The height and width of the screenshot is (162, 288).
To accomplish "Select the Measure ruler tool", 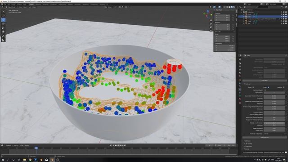I will (x=3, y=40).
